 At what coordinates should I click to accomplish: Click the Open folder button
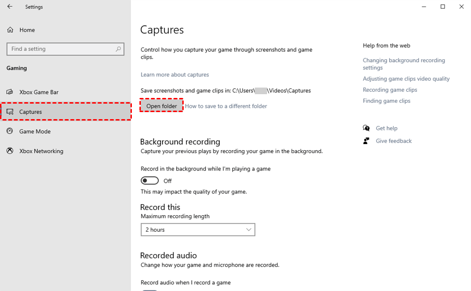coord(162,106)
